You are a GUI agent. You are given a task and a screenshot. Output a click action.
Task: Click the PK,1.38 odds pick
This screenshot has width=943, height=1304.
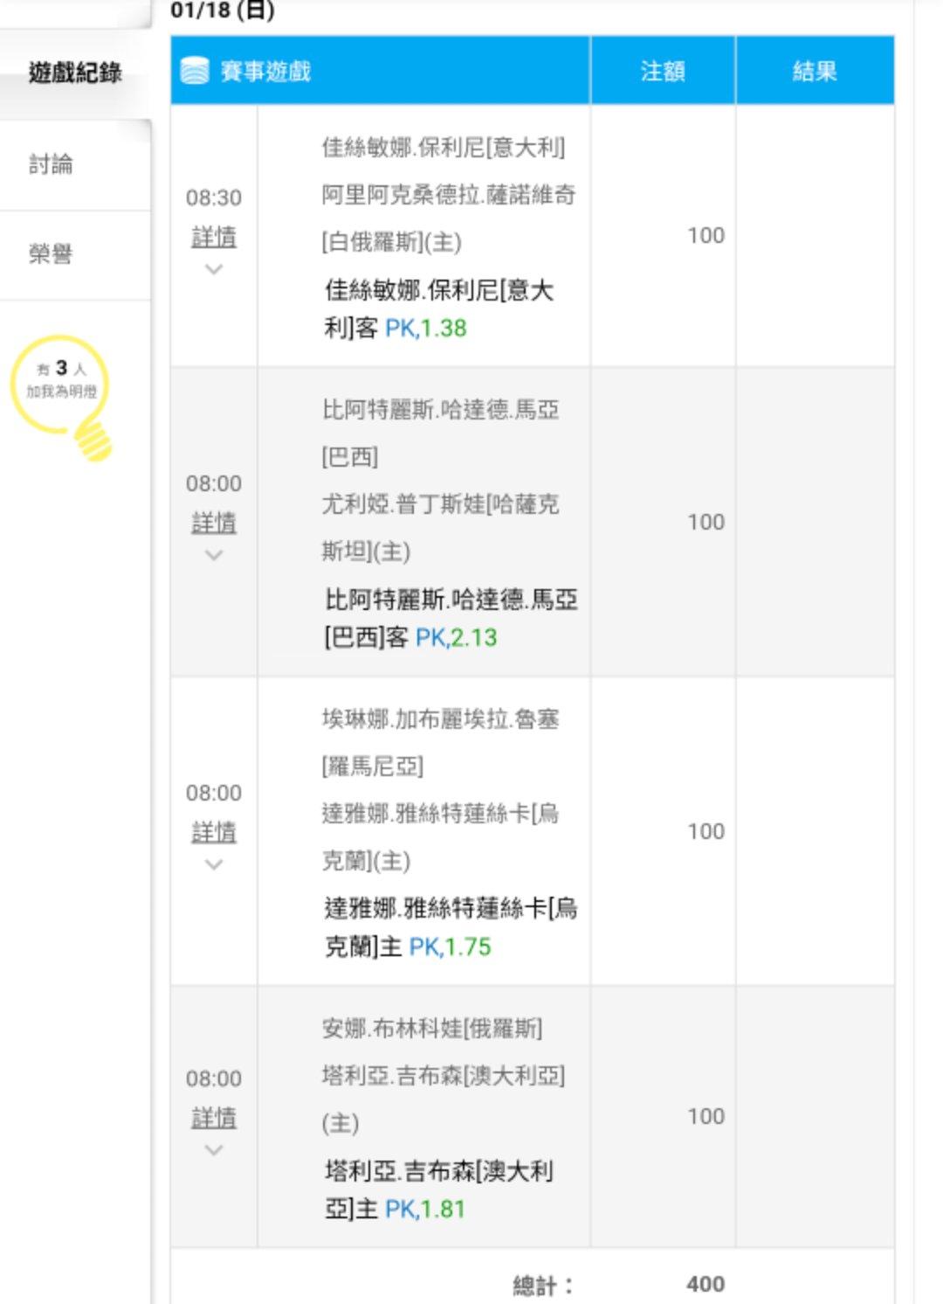click(426, 329)
